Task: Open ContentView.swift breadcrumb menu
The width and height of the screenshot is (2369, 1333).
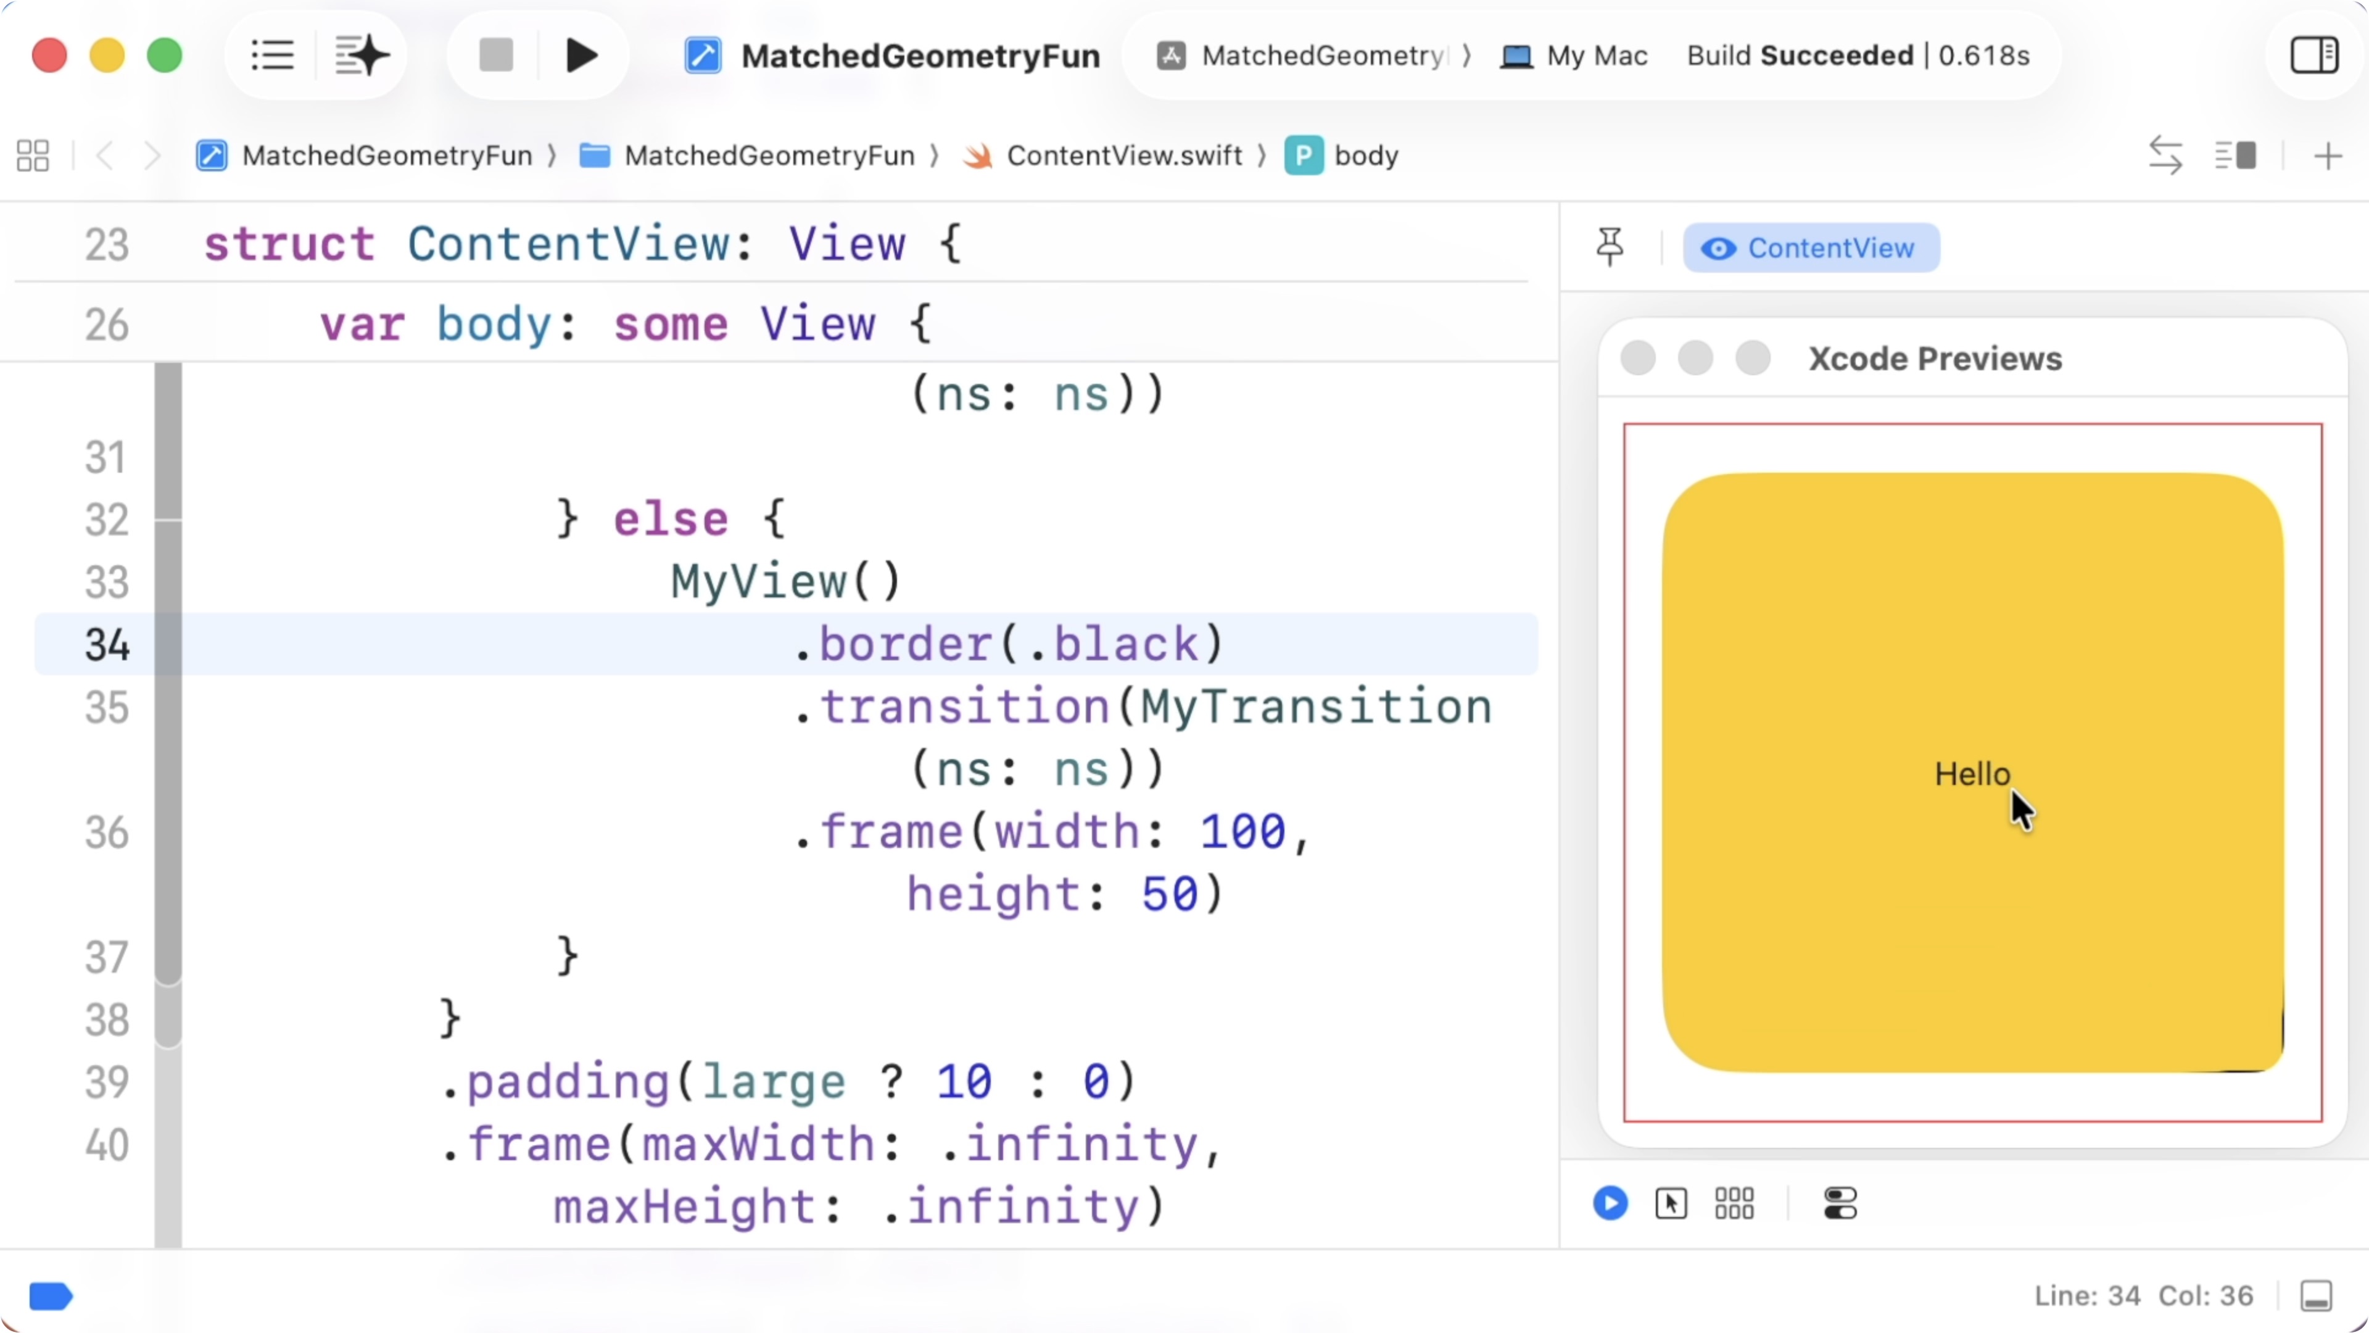Action: (x=1124, y=156)
